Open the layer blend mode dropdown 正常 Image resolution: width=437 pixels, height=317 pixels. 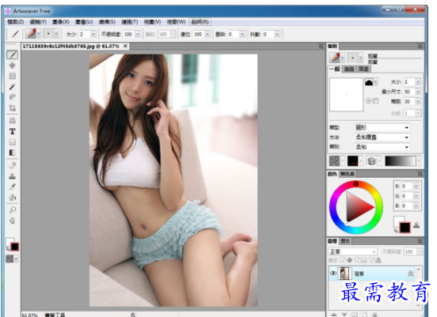(x=352, y=251)
